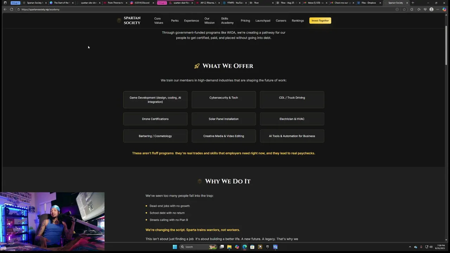Open Task View from the taskbar

(222, 247)
